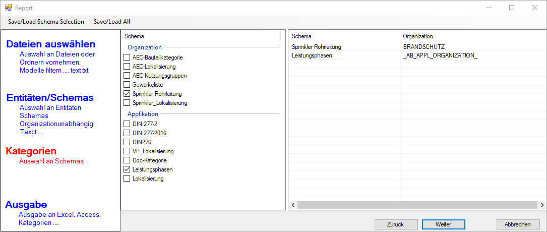547x232 pixels.
Task: Sort by Organization column header
Action: coord(473,36)
